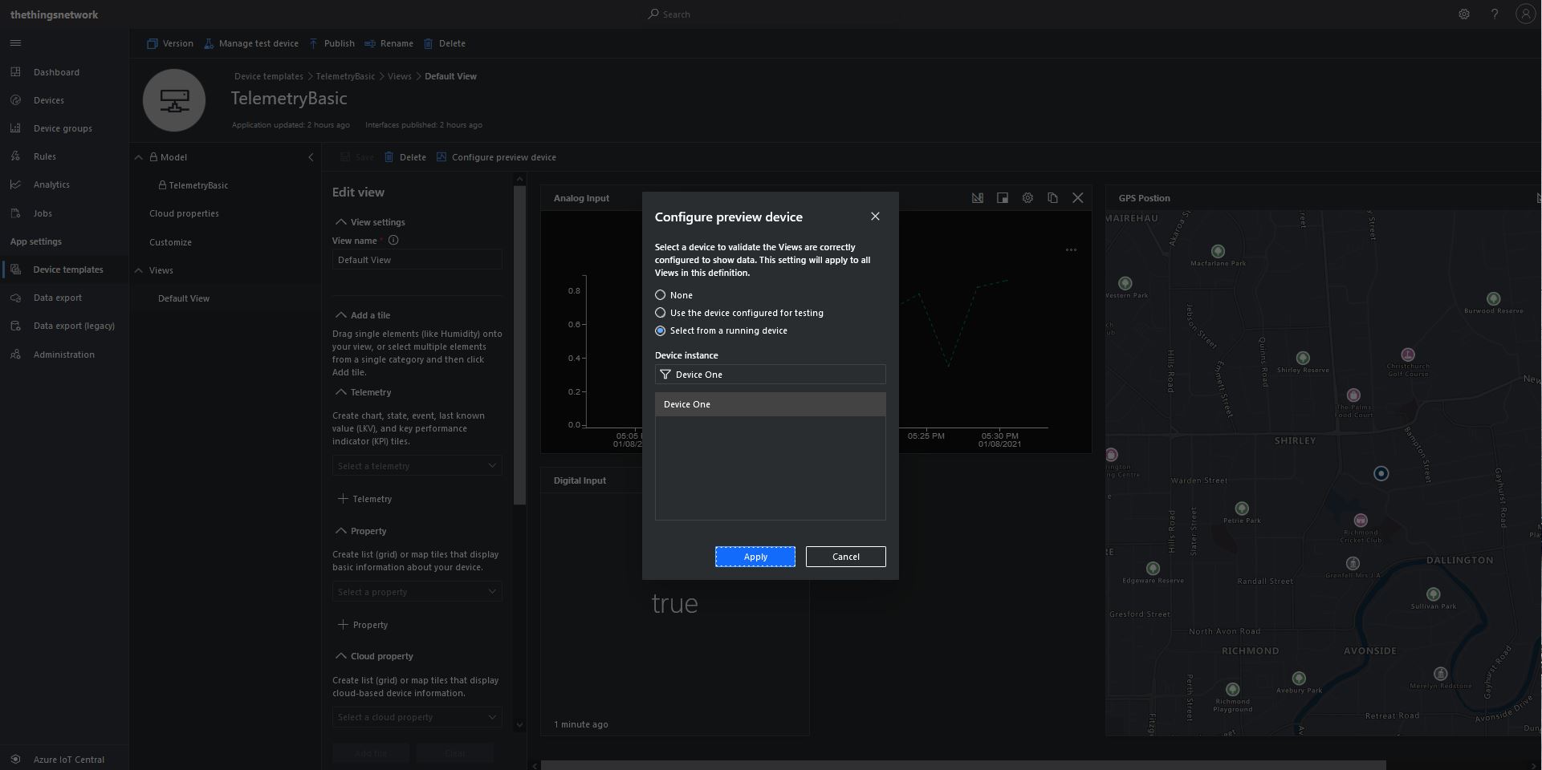Open the Select a telemetry dropdown

point(417,466)
